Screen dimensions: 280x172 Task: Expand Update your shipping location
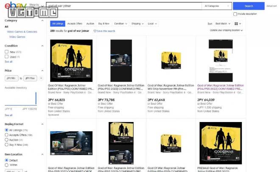click(x=226, y=31)
